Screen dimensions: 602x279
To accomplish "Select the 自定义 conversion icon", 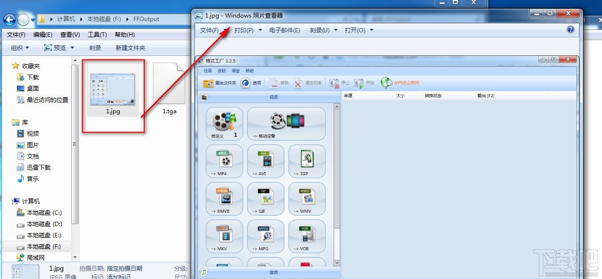I will [224, 124].
